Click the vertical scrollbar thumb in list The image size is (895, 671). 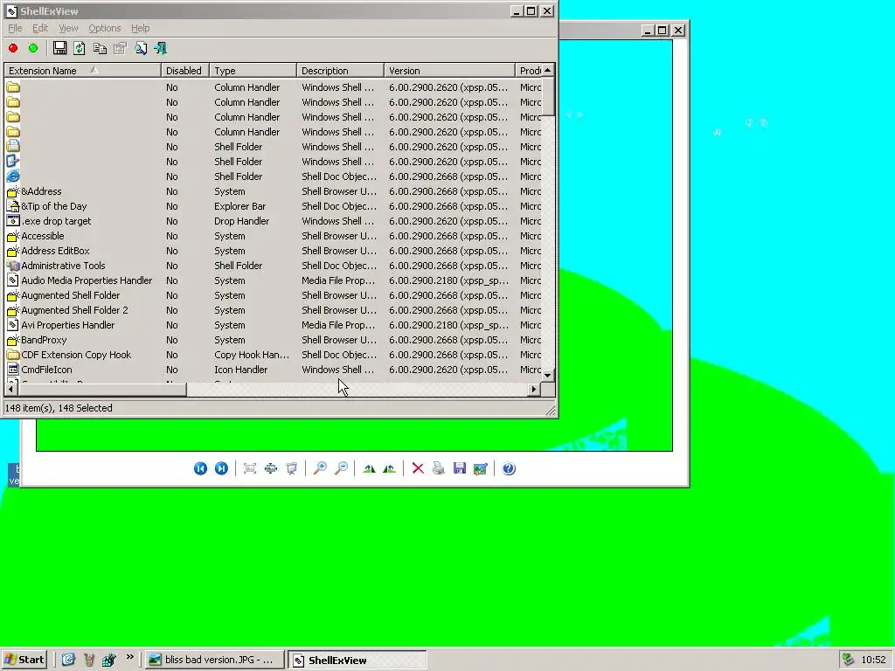547,96
